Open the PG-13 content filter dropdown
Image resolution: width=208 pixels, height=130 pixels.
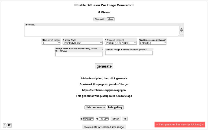pos(104,119)
